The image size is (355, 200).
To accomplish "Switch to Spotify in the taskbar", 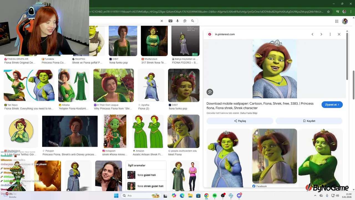I will click(215, 196).
